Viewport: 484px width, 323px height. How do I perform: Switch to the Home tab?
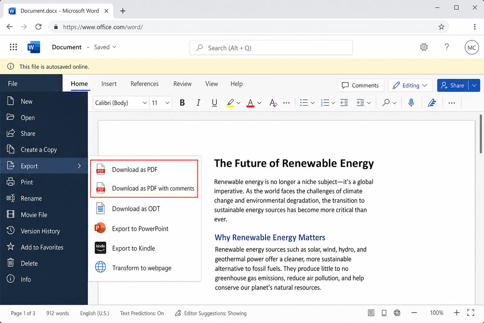[79, 84]
